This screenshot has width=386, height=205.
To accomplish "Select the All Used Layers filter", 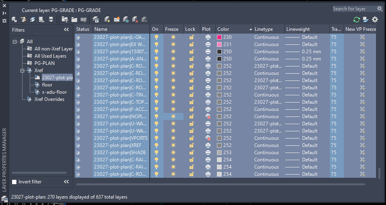I will click(50, 56).
